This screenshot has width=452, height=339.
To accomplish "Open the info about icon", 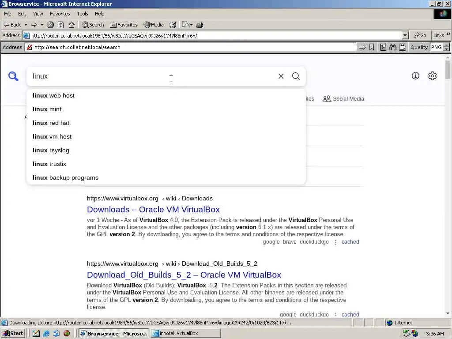I will tap(415, 76).
